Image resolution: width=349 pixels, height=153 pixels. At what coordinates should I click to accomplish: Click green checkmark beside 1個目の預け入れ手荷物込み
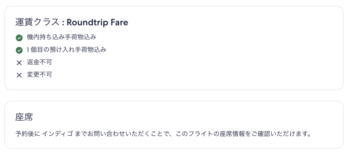(x=19, y=50)
